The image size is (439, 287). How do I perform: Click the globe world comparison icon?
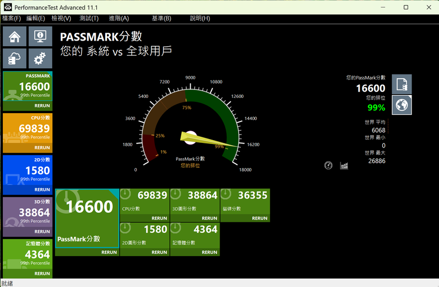(x=402, y=105)
